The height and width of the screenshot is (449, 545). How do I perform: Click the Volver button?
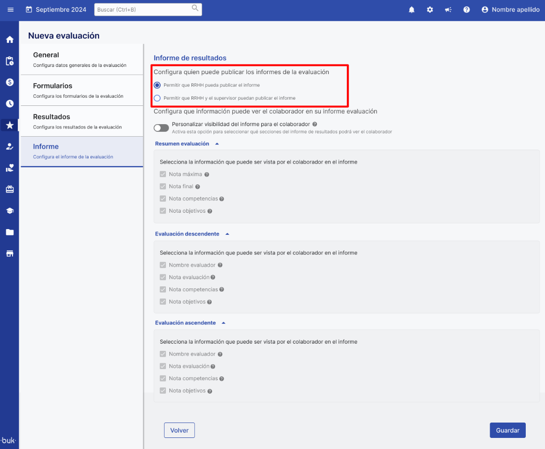coord(179,430)
